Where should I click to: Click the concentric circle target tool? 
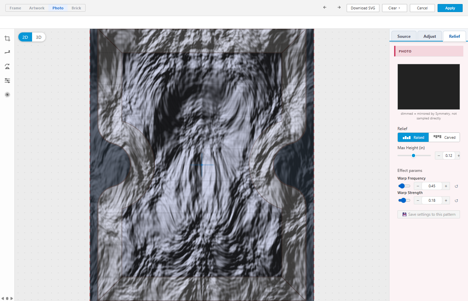(x=7, y=95)
